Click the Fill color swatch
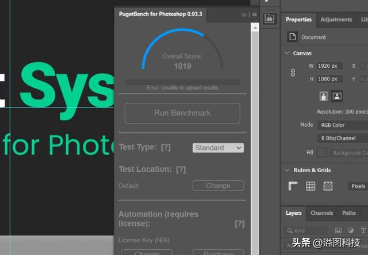The height and width of the screenshot is (255, 368). pyautogui.click(x=321, y=153)
